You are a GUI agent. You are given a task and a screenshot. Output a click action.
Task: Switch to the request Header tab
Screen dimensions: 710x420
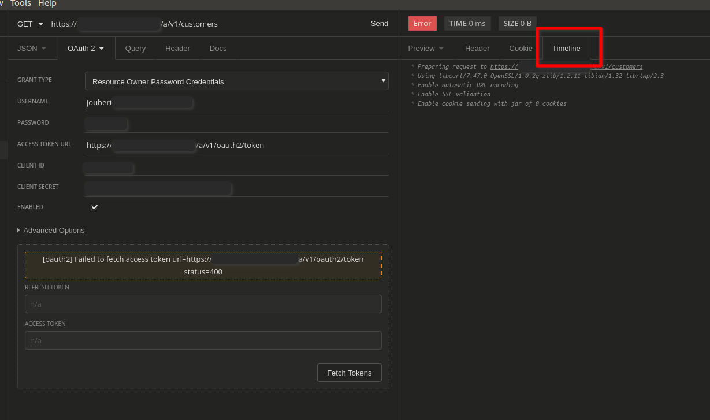tap(177, 49)
